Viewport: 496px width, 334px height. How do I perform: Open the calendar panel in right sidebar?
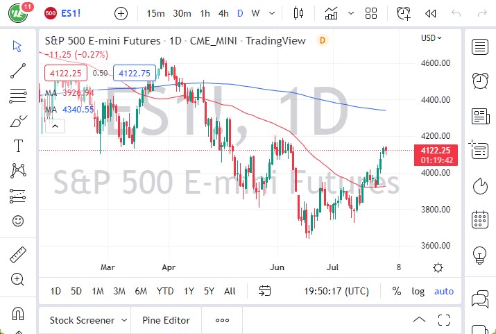pyautogui.click(x=479, y=221)
